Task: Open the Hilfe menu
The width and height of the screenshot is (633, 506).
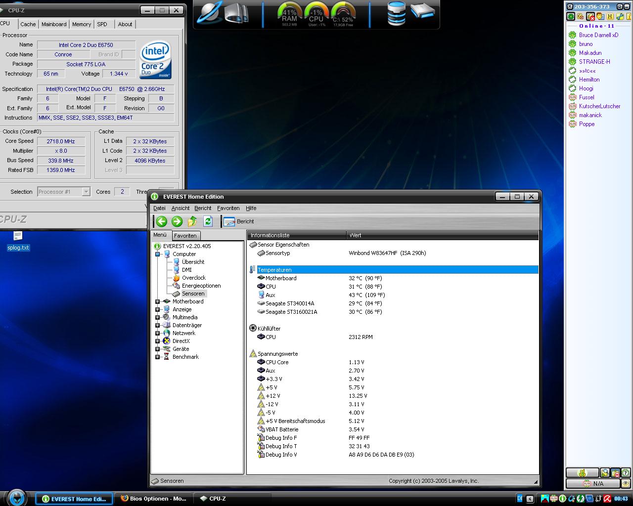Action: 251,208
